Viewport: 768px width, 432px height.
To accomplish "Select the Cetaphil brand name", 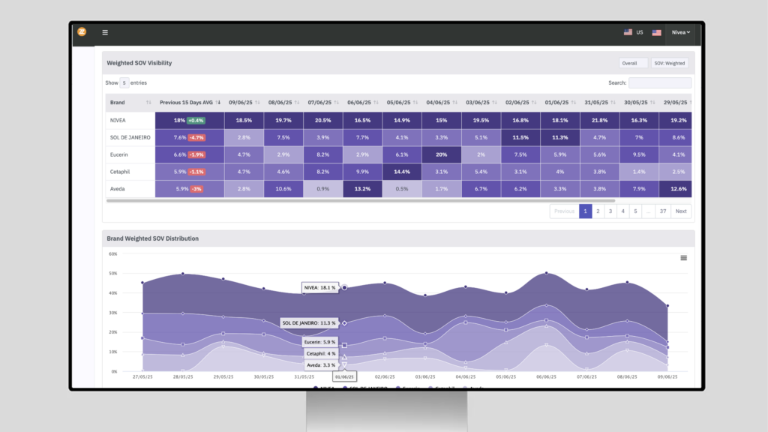I will (x=120, y=172).
